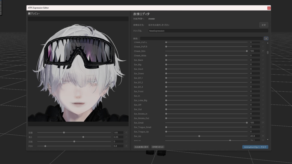Click the Cheek_Slim slider handle

coord(246,51)
